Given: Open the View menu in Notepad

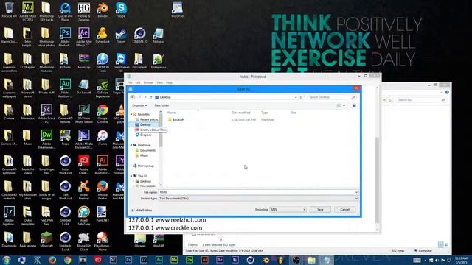Looking at the screenshot, I should point(159,82).
